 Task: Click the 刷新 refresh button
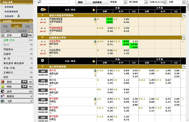80,2
